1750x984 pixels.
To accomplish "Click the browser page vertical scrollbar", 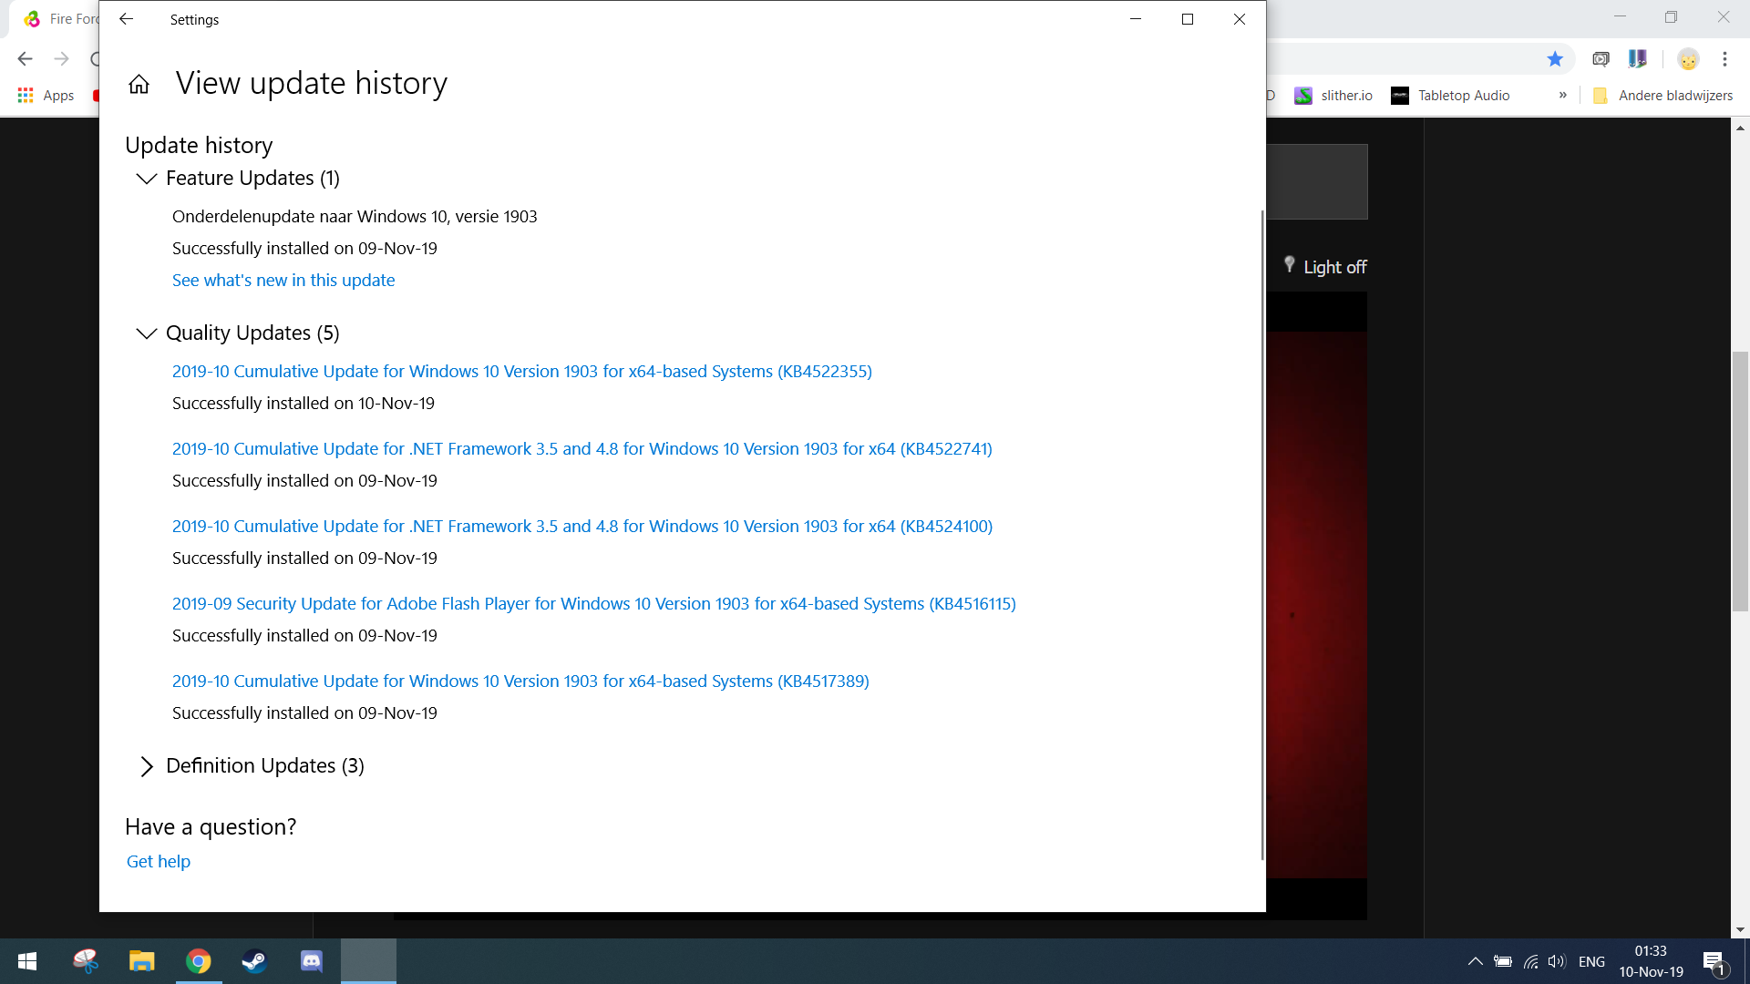I will pos(1740,481).
